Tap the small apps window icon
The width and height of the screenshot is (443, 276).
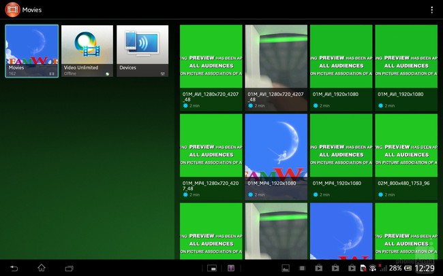[x=212, y=268]
